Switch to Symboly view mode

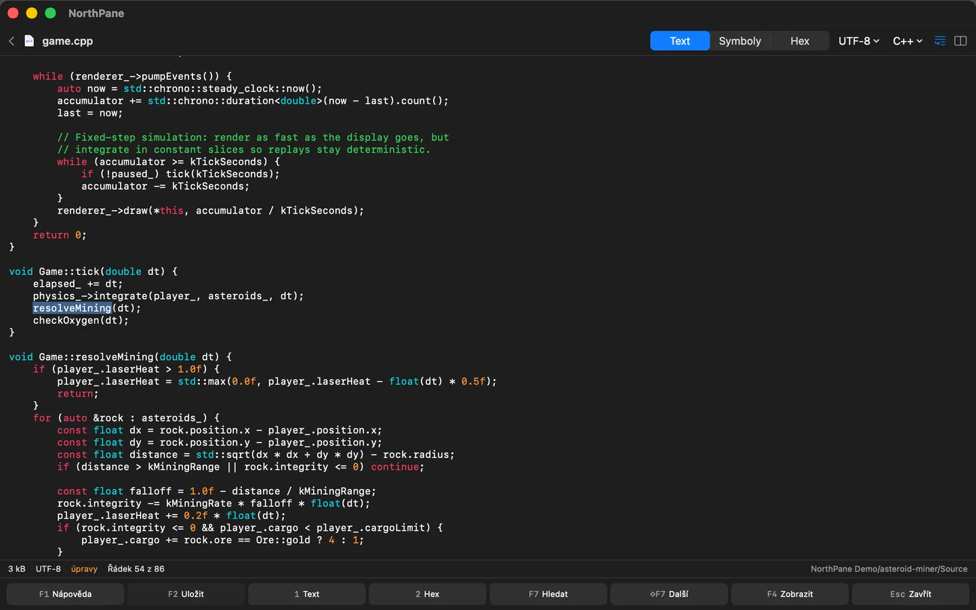coord(739,41)
